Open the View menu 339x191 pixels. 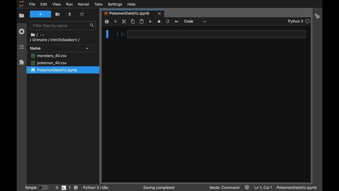point(57,4)
